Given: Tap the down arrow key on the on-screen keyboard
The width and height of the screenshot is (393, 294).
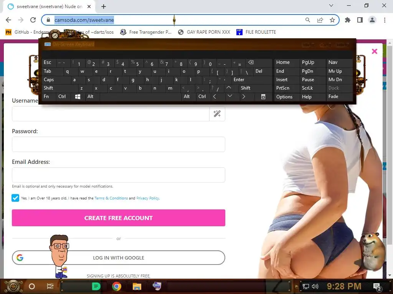Looking at the screenshot, I should (230, 96).
